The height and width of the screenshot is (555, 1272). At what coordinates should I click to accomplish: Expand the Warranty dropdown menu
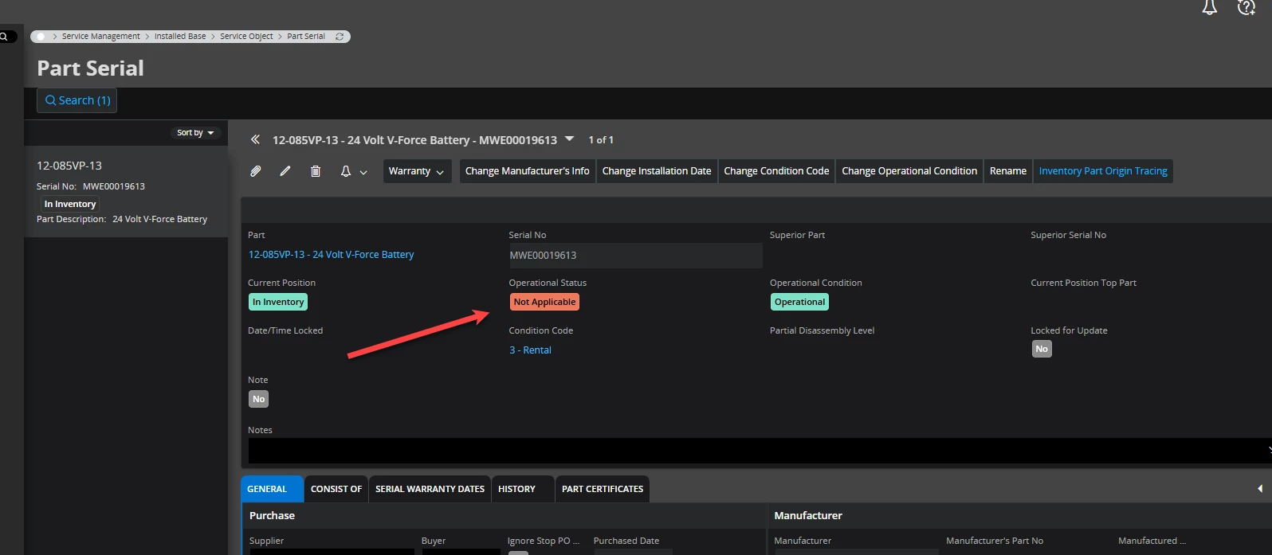(x=416, y=171)
